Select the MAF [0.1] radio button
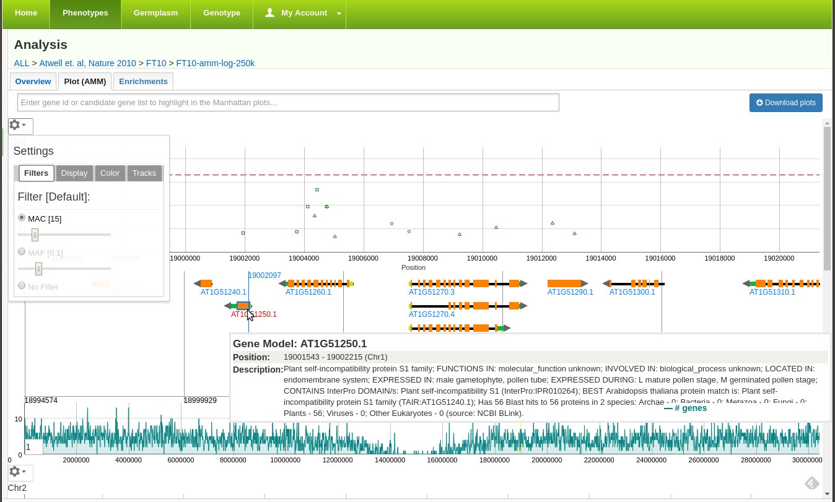This screenshot has height=502, width=835. 22,252
